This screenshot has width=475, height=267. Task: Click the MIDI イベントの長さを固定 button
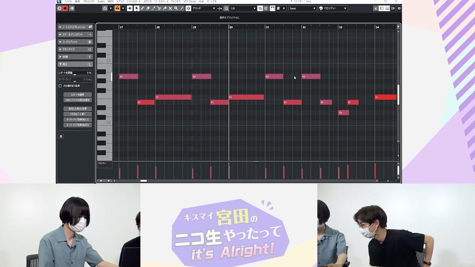point(78,100)
